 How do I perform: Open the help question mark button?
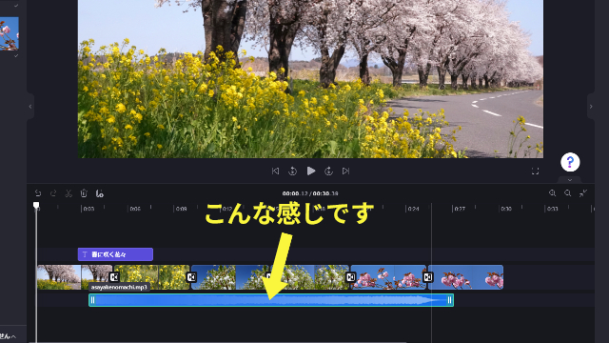pos(570,162)
